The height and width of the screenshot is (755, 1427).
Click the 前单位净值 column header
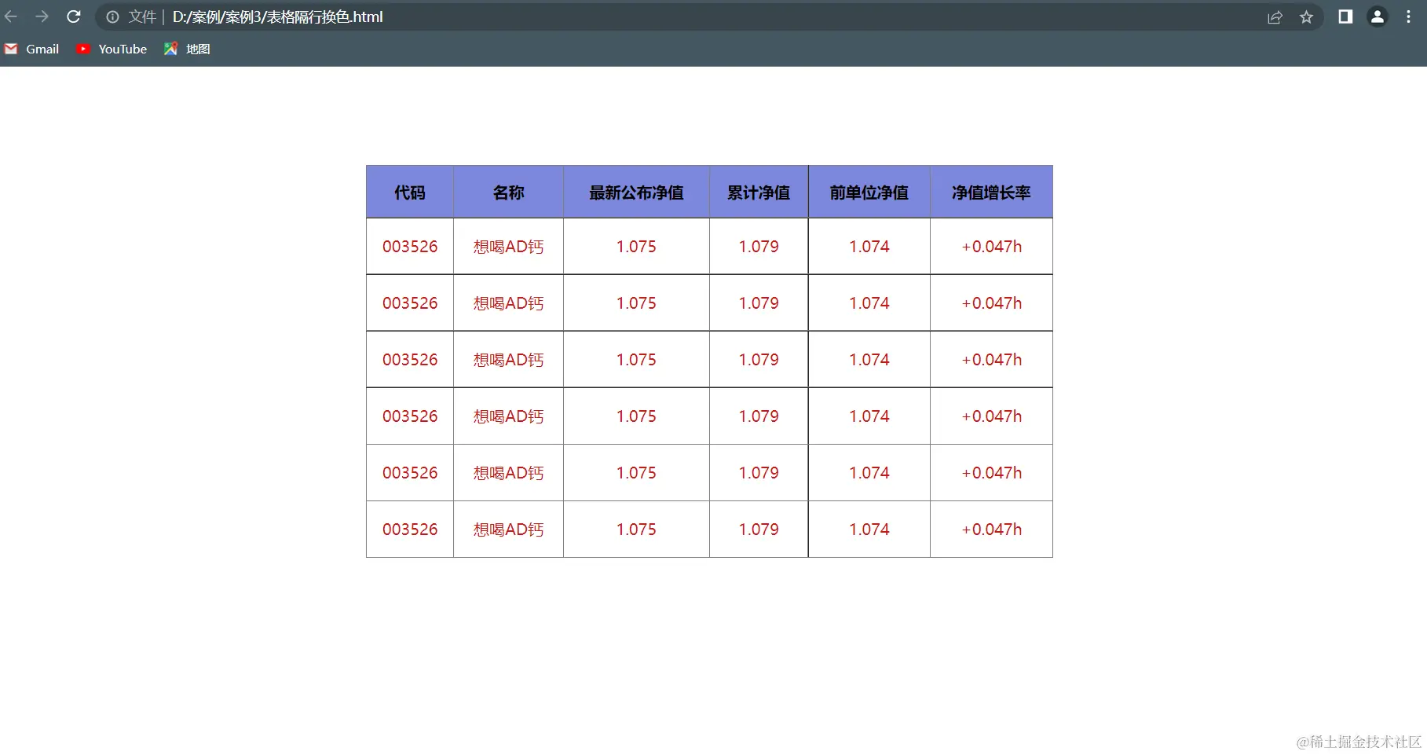869,192
